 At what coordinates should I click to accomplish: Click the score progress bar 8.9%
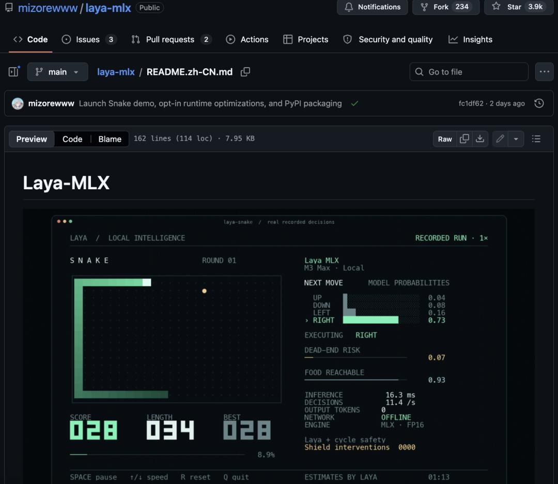coord(157,455)
